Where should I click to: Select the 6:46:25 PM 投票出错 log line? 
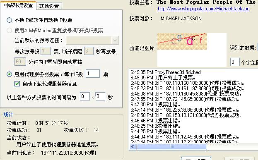click(x=155, y=126)
